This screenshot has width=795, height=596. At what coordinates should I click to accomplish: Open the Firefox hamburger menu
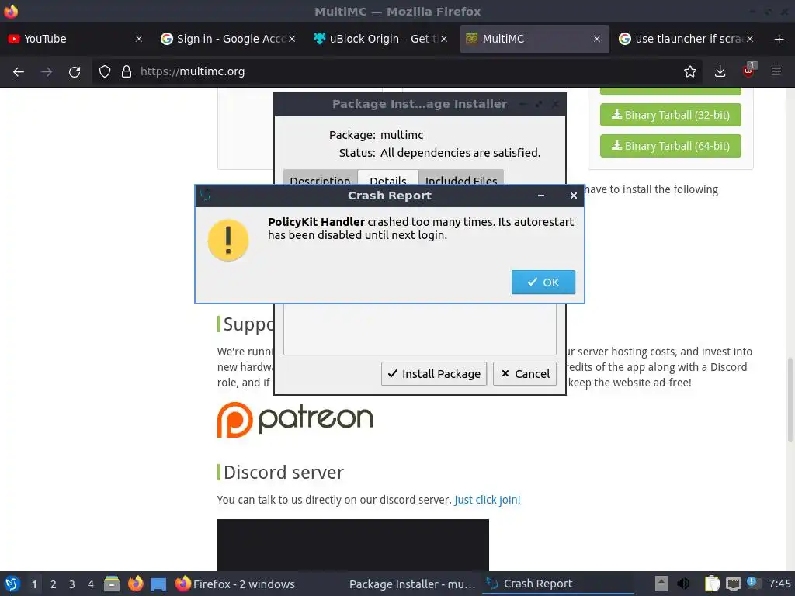(x=776, y=71)
